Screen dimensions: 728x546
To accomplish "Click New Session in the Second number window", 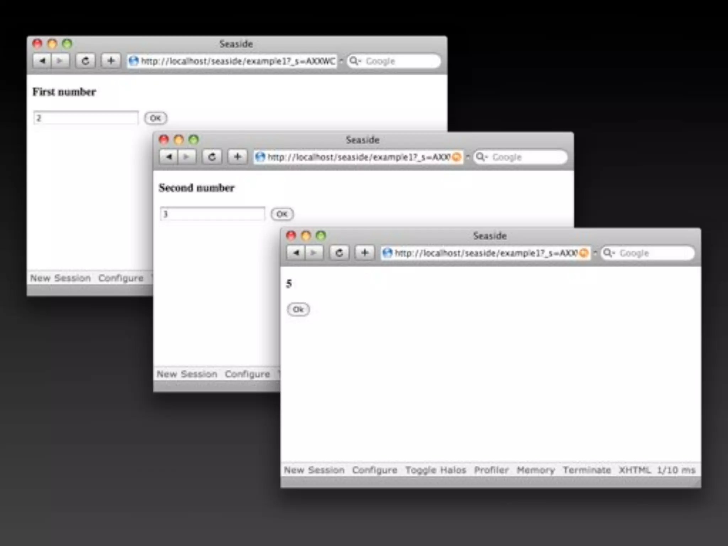I will 187,374.
